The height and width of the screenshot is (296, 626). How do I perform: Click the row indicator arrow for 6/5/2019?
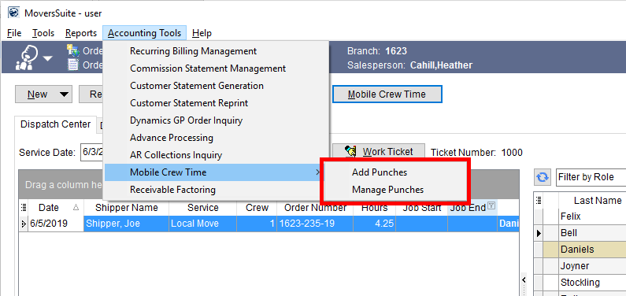23,224
